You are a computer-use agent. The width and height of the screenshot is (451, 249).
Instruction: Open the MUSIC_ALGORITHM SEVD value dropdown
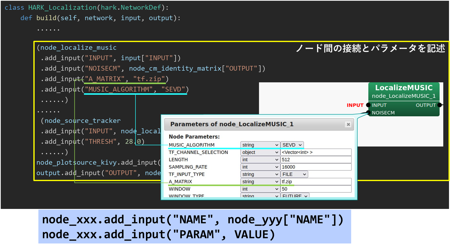pos(292,145)
